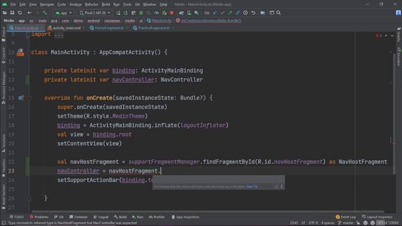
Task: Click the error count indicator in editor corner
Action: tap(379, 36)
